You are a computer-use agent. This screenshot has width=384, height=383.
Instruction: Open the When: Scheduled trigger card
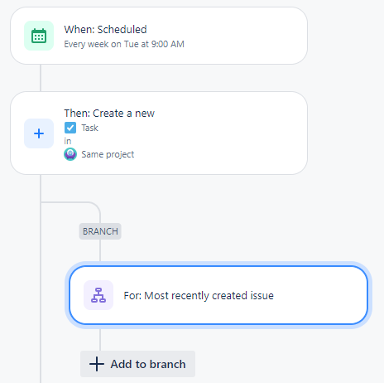tap(159, 36)
